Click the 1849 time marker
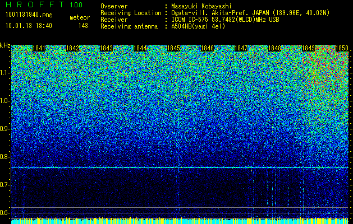Screen dimensions: 353x224 tap(308, 48)
